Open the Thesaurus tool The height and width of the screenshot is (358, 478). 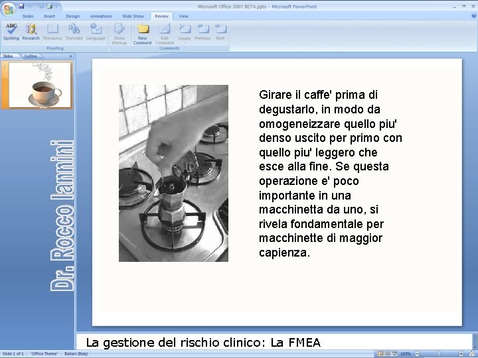point(52,32)
